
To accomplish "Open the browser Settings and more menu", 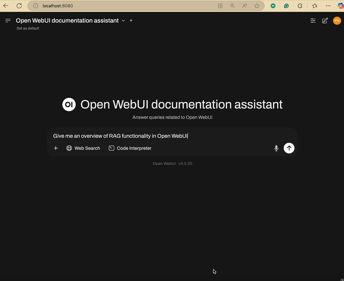I will tap(328, 6).
